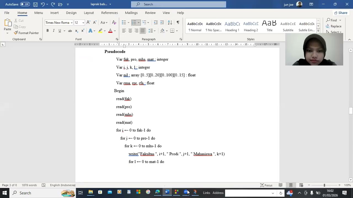This screenshot has width=353, height=198.
Task: Open highlight color dropdown arrow
Action: (x=105, y=31)
